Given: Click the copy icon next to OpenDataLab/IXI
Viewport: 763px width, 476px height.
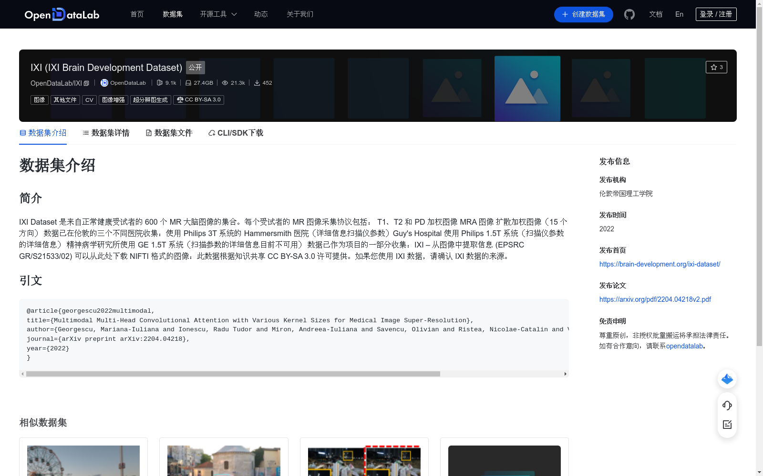Looking at the screenshot, I should coord(86,83).
